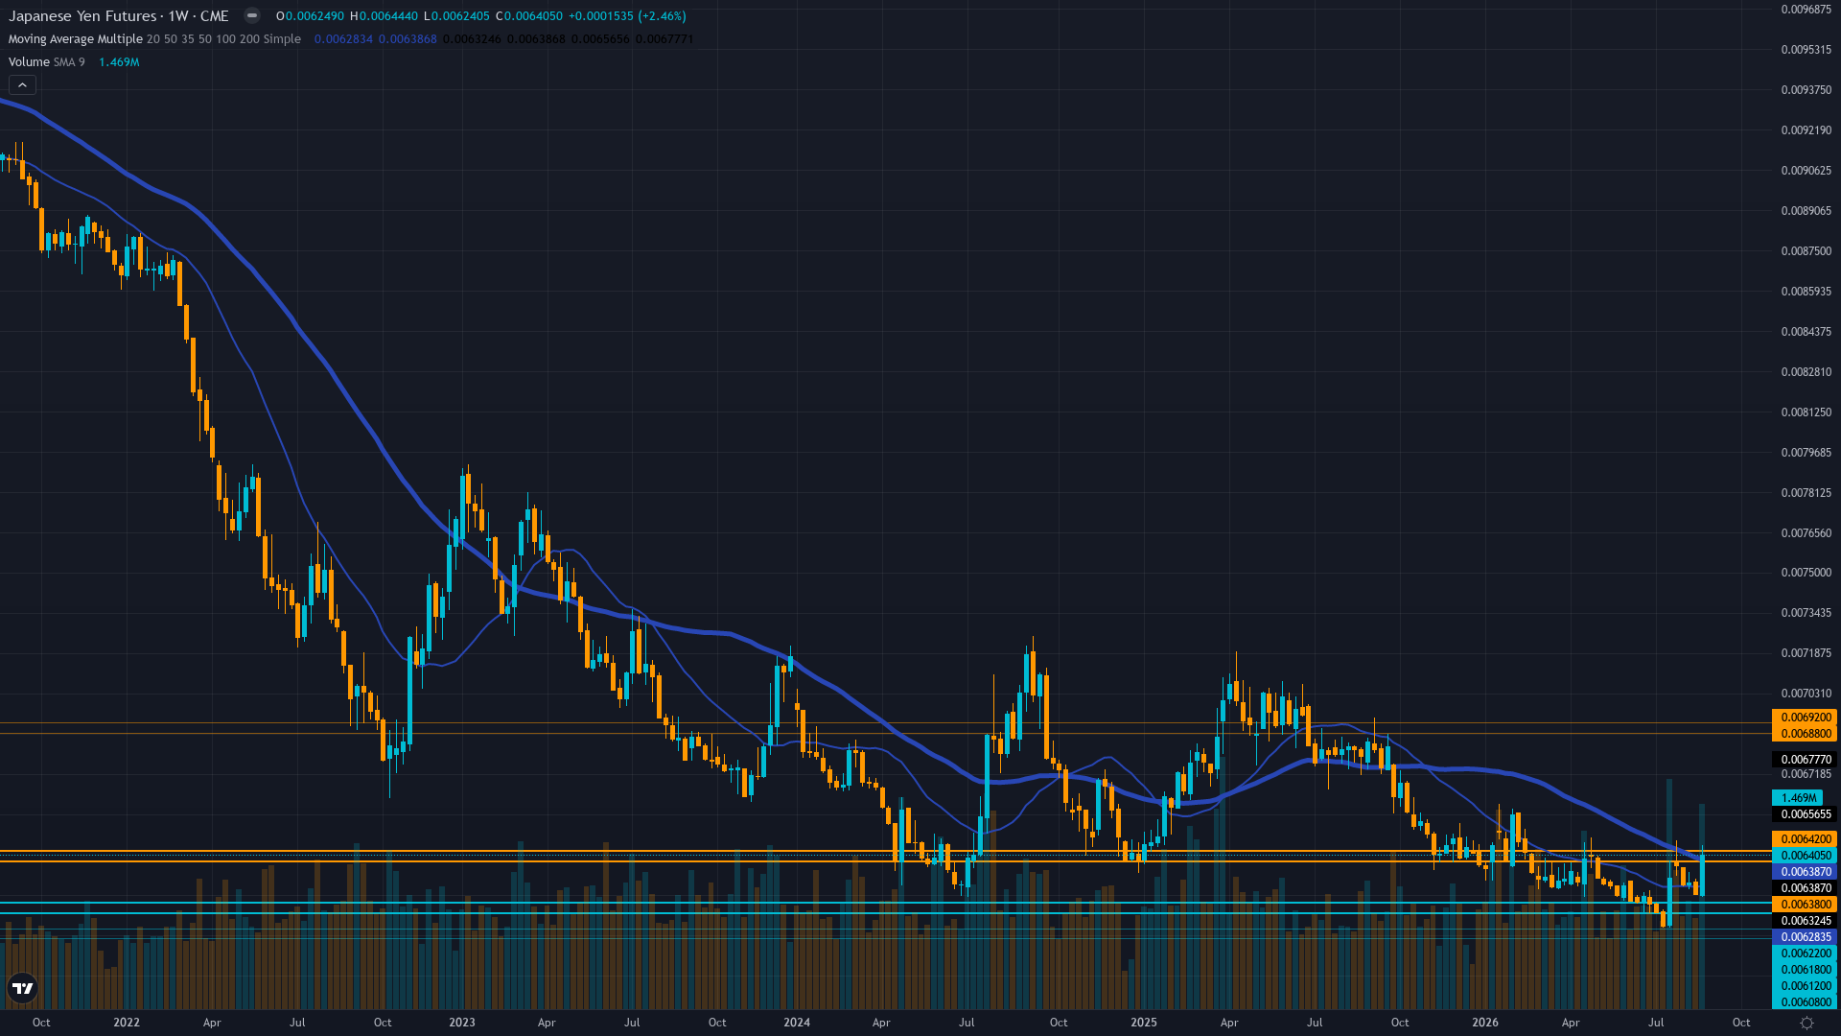Click the high price value 0.0064440

click(388, 16)
